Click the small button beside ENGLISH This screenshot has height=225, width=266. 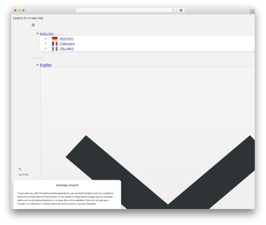pyautogui.click(x=59, y=35)
